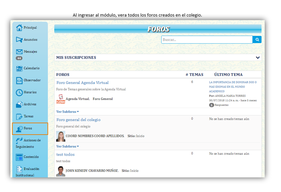Open Foro General Agenda Virtual link
Viewport: 281px width, 192px height.
coord(83,83)
